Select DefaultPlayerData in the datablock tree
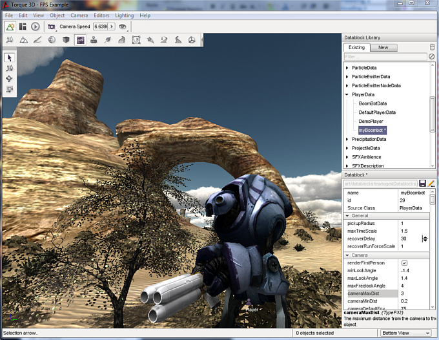This screenshot has height=340, width=439. (x=376, y=112)
